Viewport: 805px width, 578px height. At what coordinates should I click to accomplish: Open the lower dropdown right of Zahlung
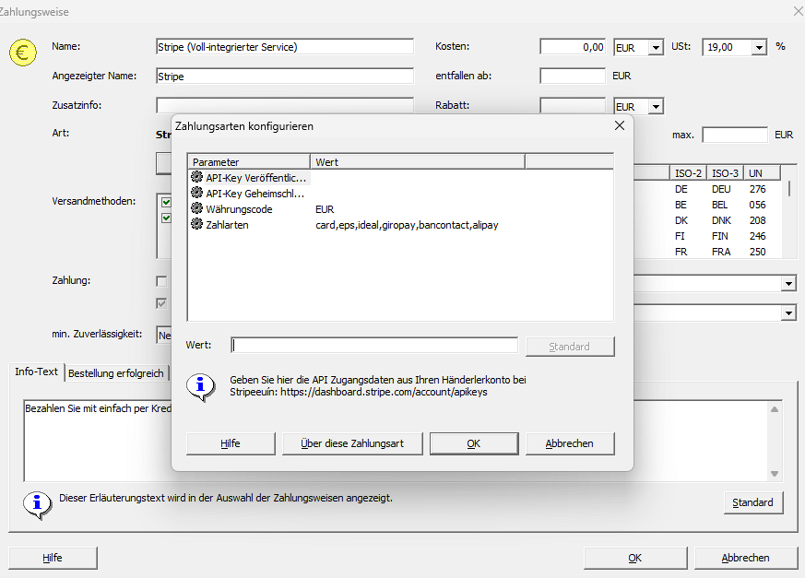click(788, 313)
